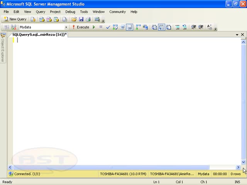247x185 pixels.
Task: Click the 0 rows status entry
Action: coord(236,174)
